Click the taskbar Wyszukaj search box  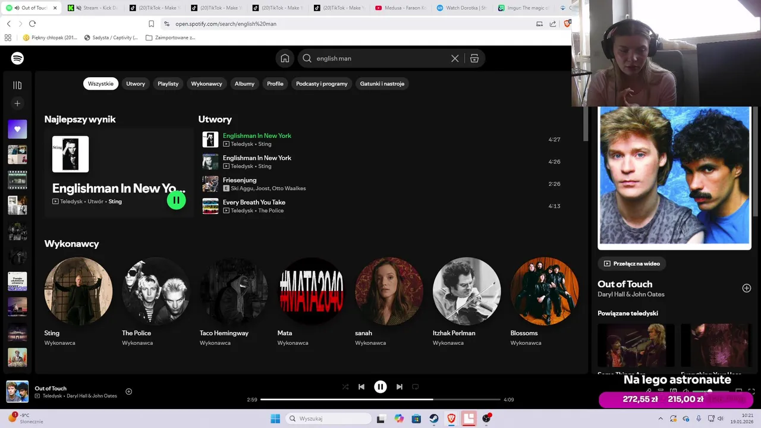[328, 418]
